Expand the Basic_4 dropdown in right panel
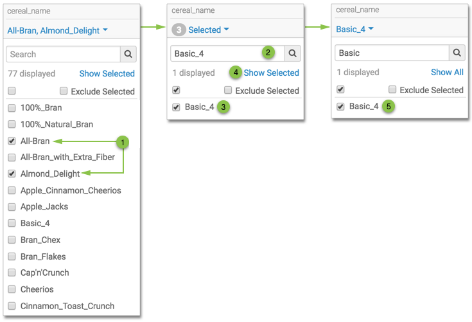 pos(355,29)
